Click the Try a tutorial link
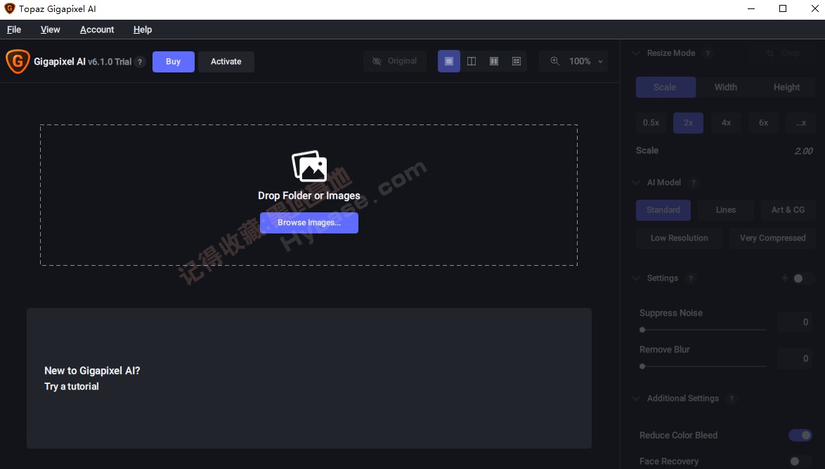The width and height of the screenshot is (825, 469). point(72,386)
